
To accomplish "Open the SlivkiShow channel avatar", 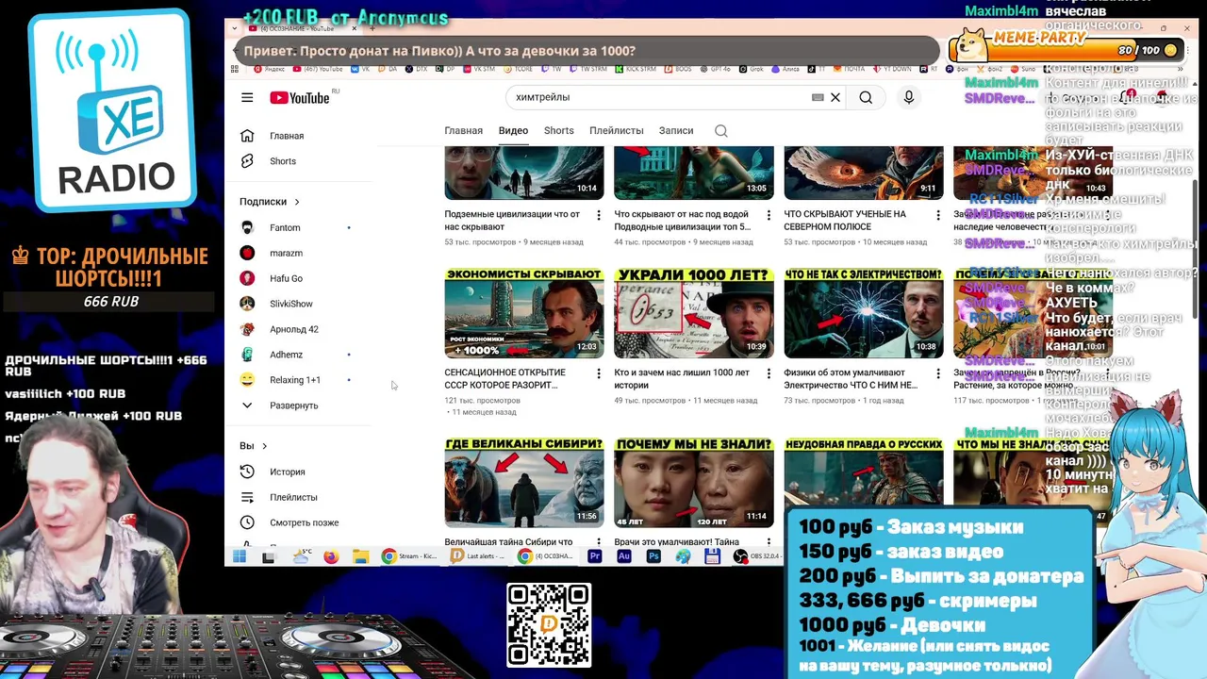I will (247, 304).
